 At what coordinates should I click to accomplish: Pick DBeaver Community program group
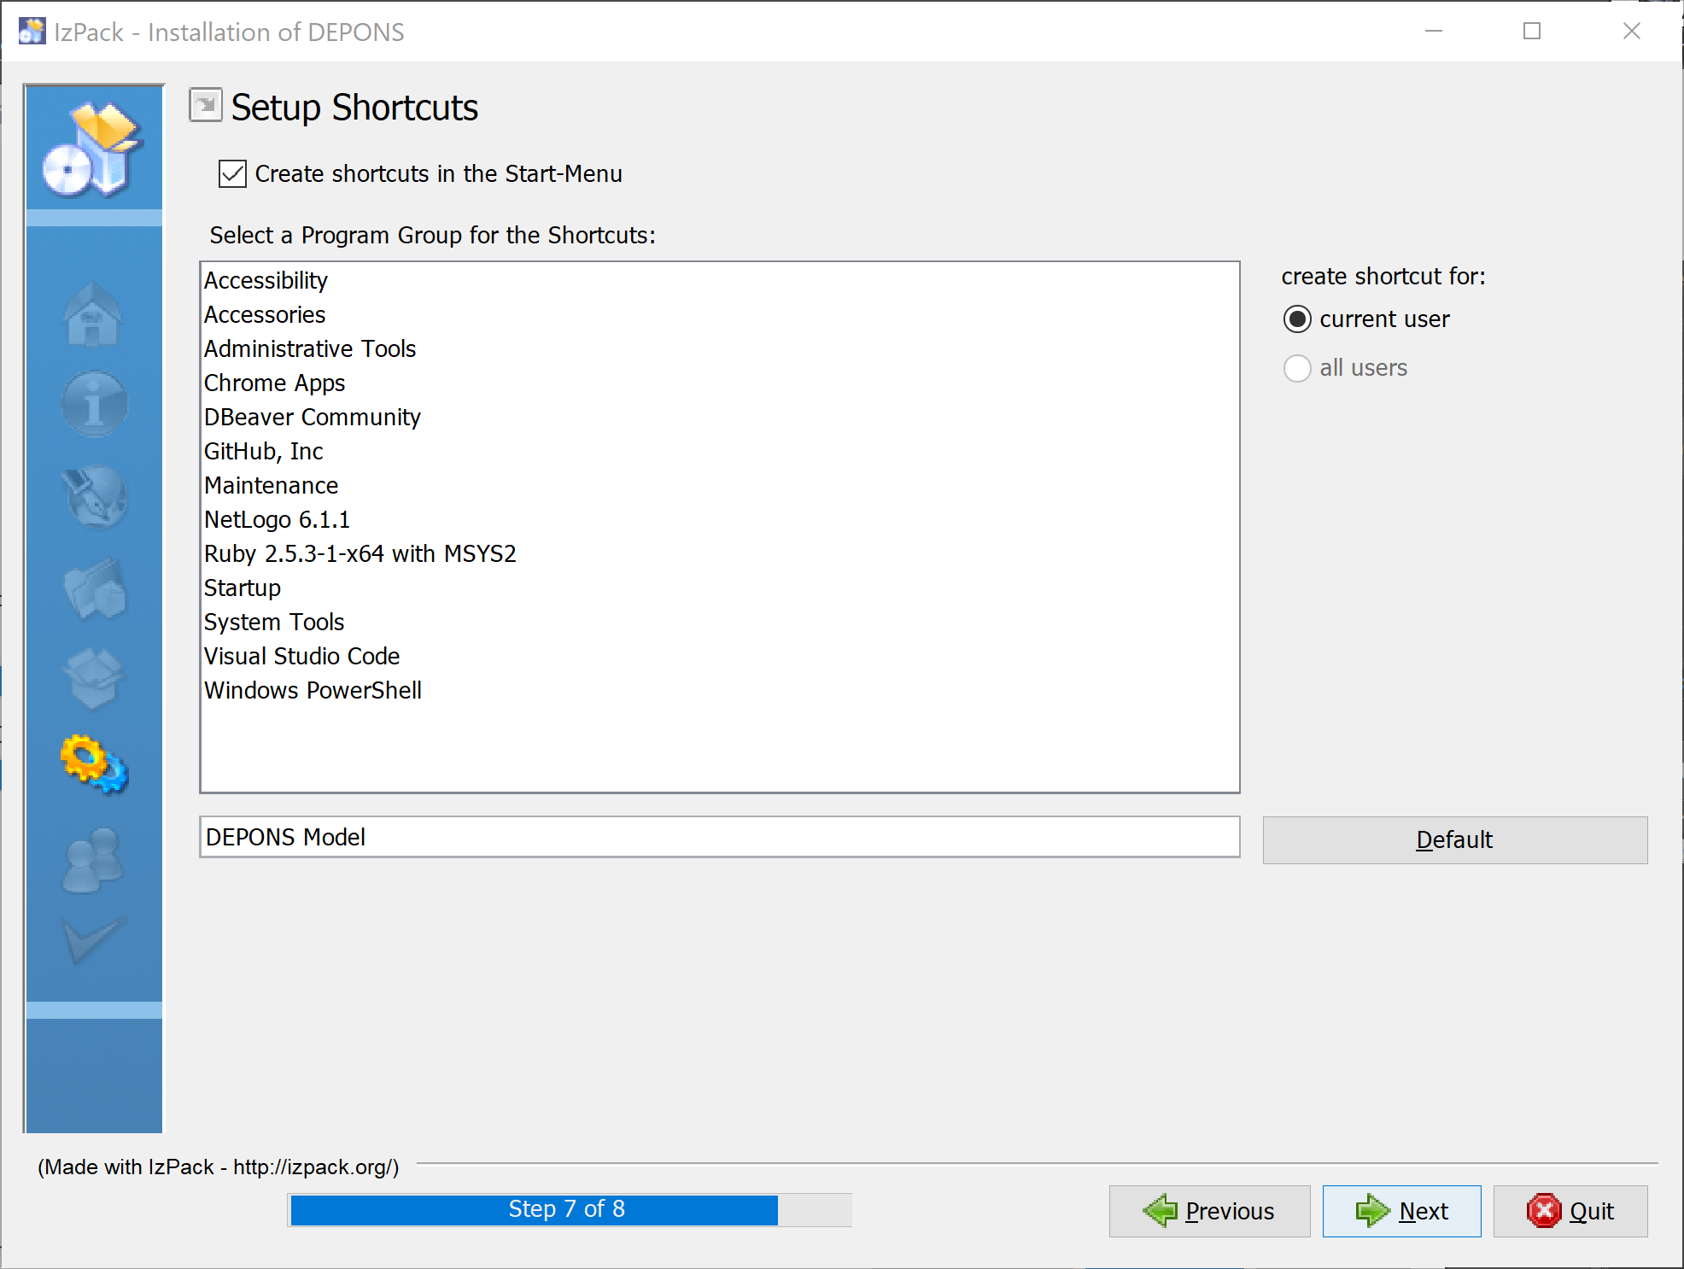click(719, 417)
